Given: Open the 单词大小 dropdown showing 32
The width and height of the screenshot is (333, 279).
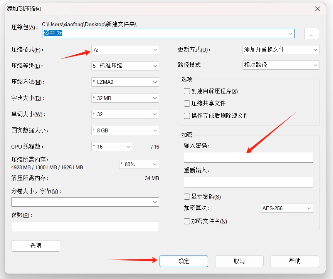Looking at the screenshot, I should (x=125, y=114).
